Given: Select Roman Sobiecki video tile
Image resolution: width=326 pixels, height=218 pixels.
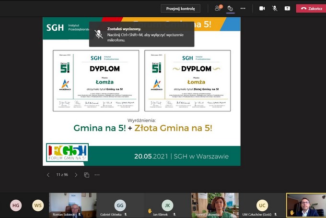Looking at the screenshot, I should 72,206.
